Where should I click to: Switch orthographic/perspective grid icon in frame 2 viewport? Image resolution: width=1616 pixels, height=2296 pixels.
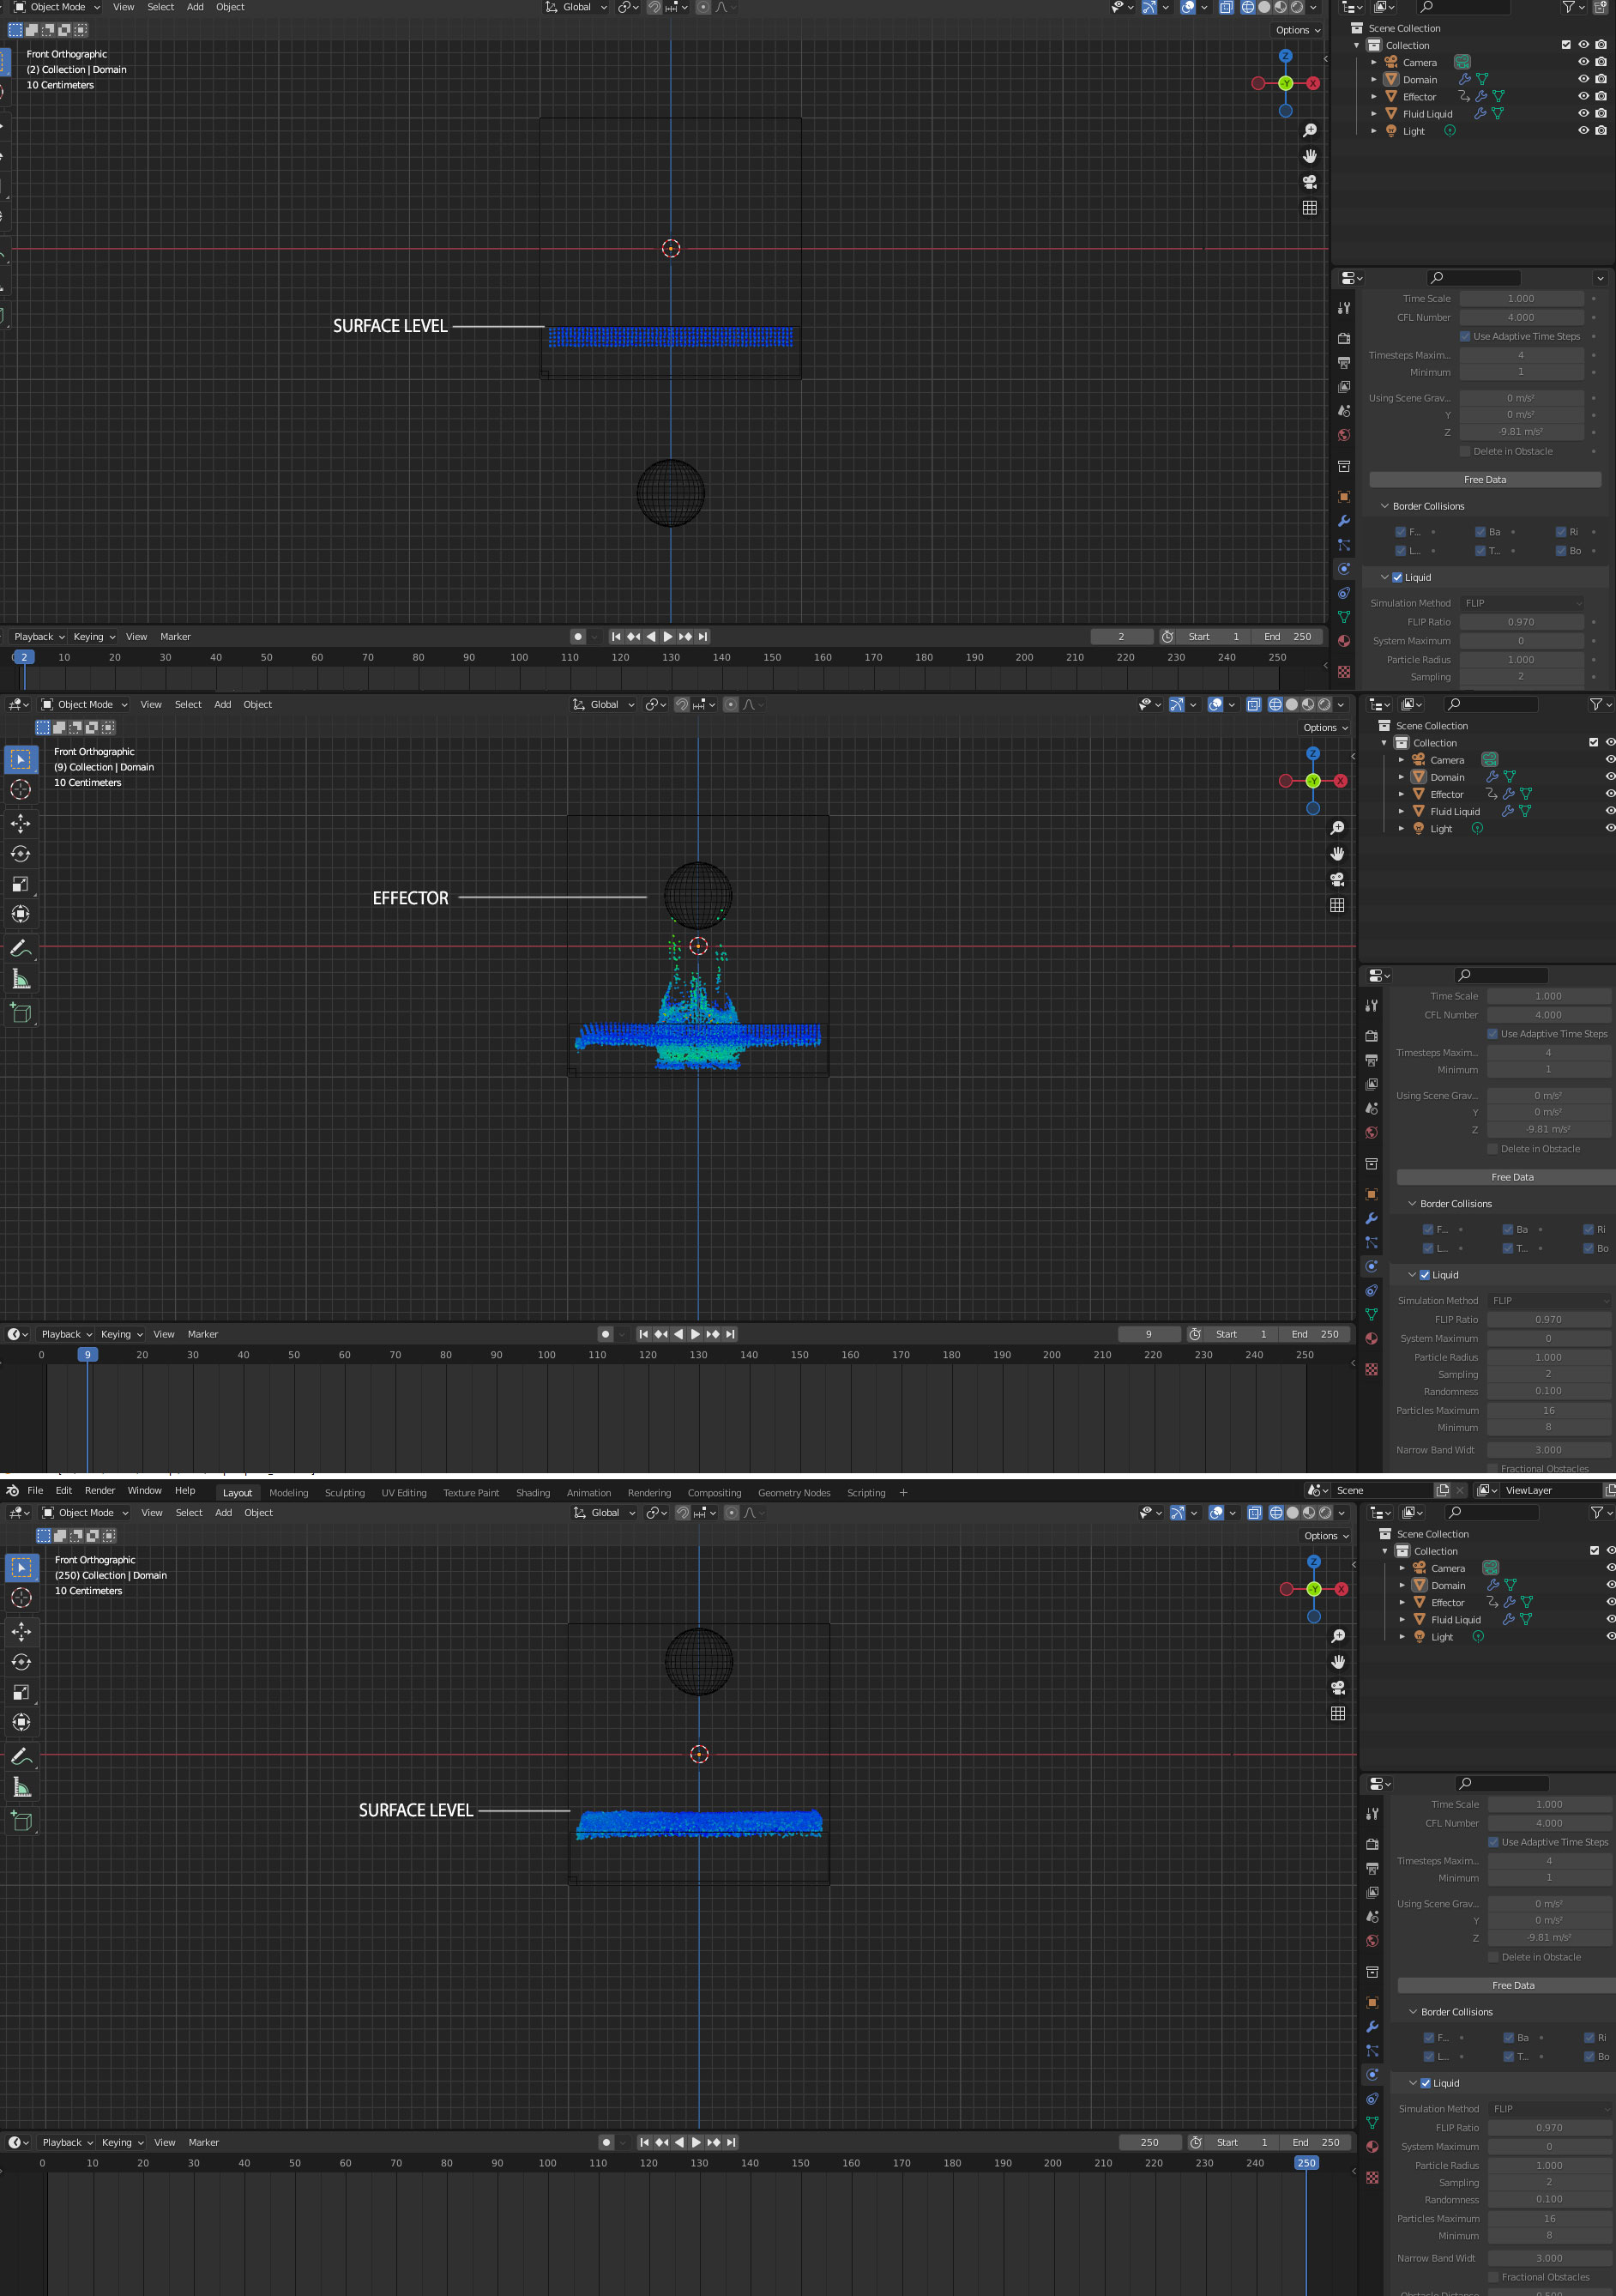1309,208
